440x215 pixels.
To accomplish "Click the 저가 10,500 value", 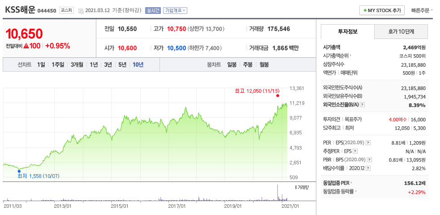I will (x=177, y=48).
